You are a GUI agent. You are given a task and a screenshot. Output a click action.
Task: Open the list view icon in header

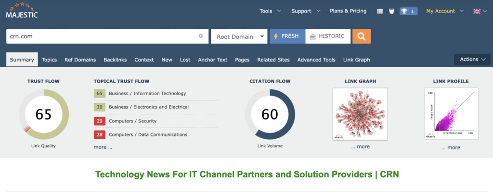coord(380,11)
